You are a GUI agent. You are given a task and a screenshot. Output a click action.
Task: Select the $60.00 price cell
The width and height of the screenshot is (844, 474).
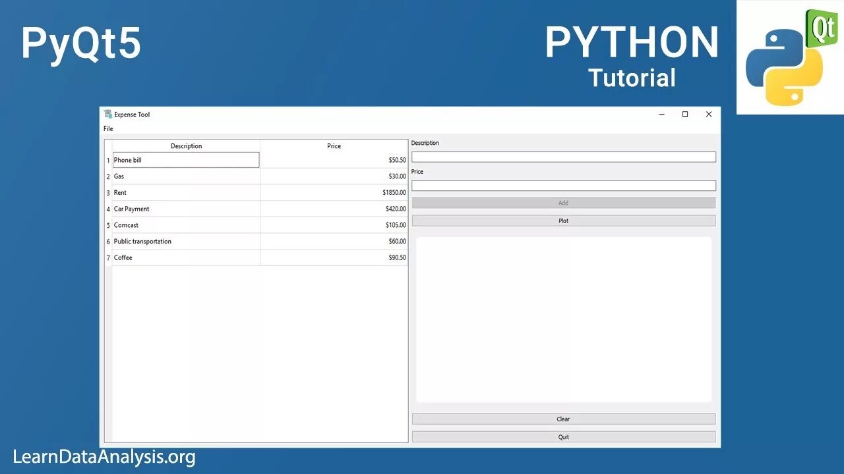334,242
